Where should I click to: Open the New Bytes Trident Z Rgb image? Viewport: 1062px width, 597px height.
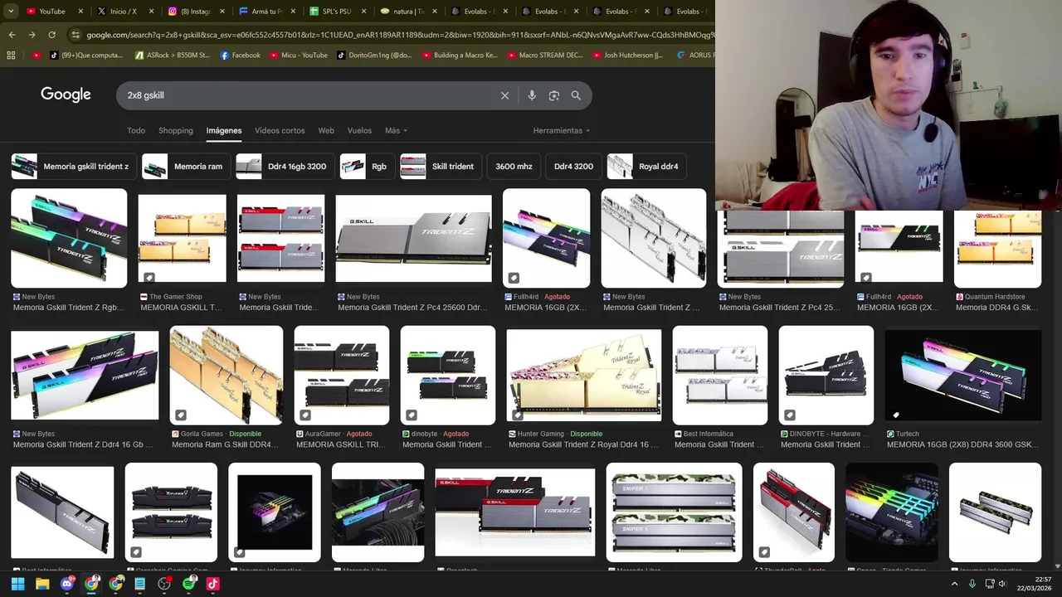pos(69,238)
